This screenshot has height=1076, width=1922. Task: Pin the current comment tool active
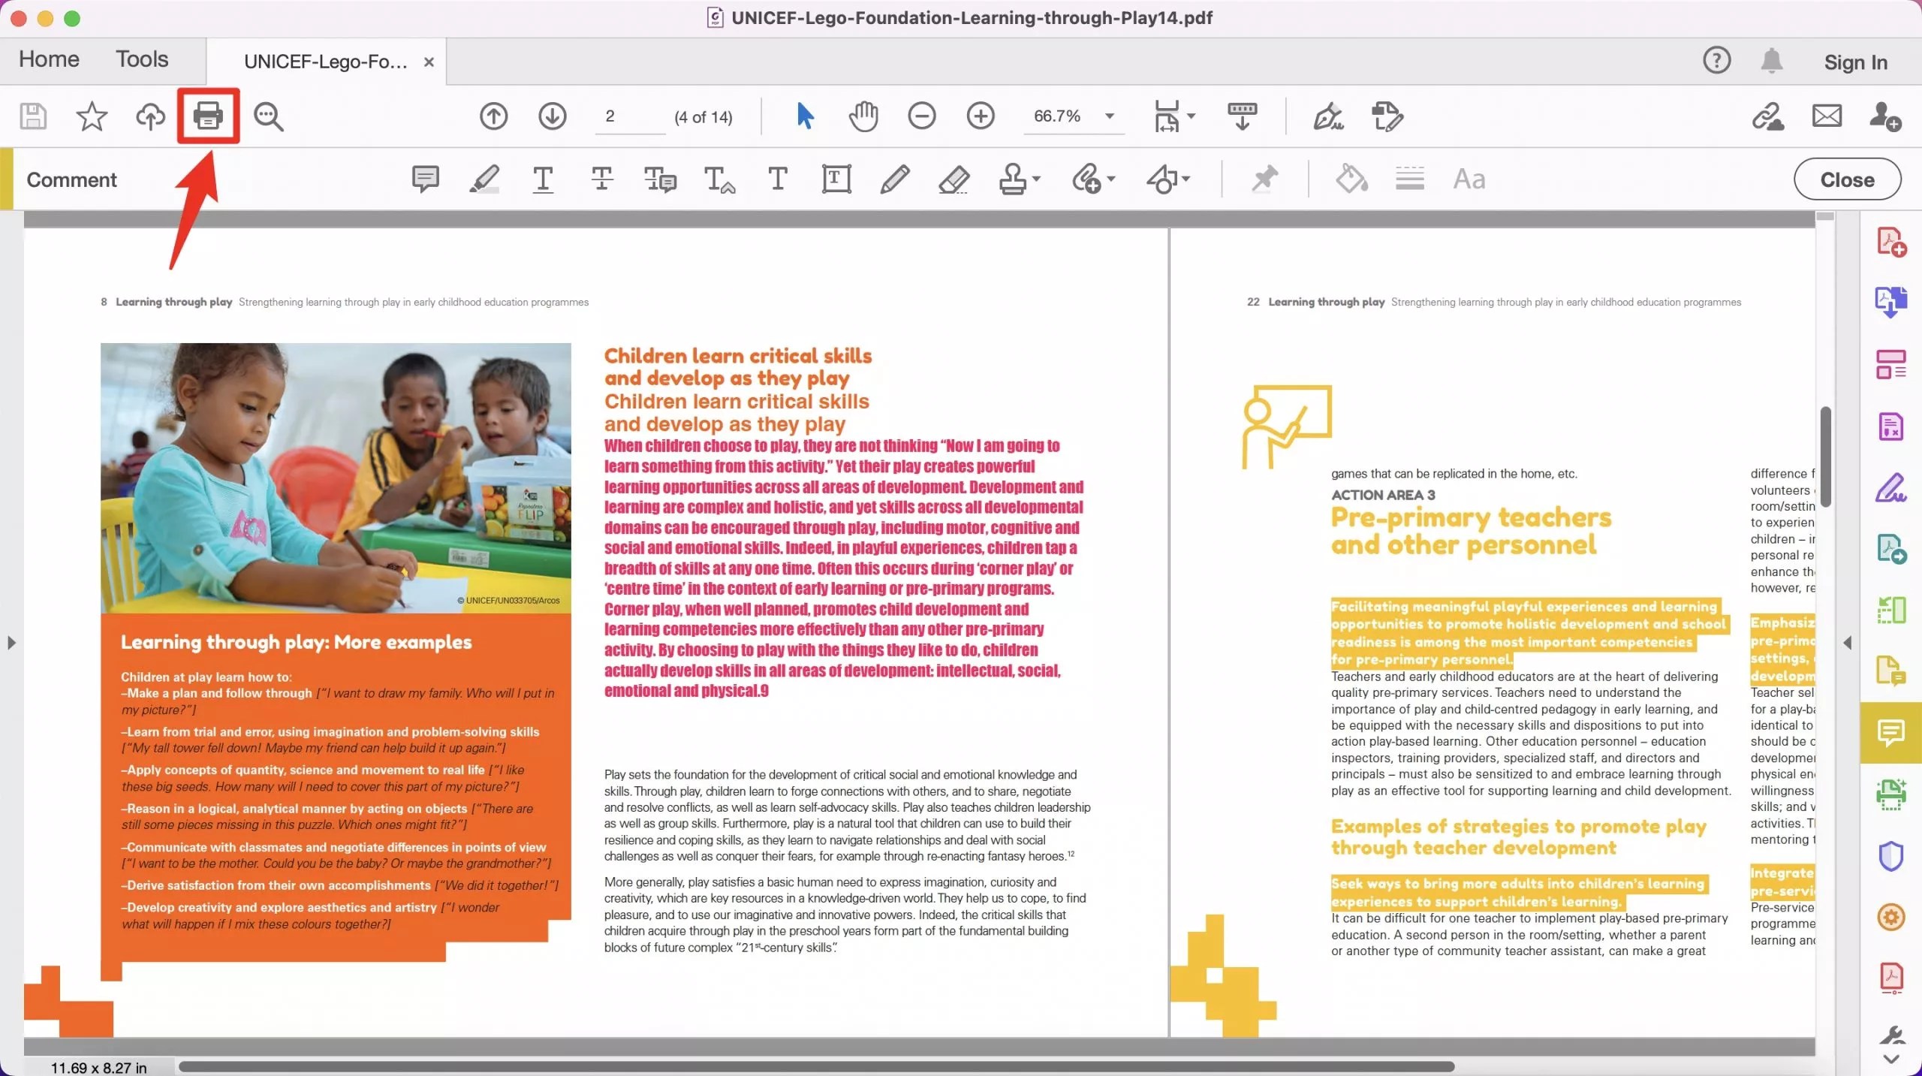click(x=1265, y=179)
